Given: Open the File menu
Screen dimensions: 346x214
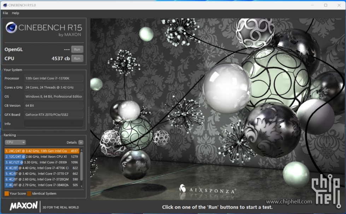Looking at the screenshot, I should click(x=5, y=13).
